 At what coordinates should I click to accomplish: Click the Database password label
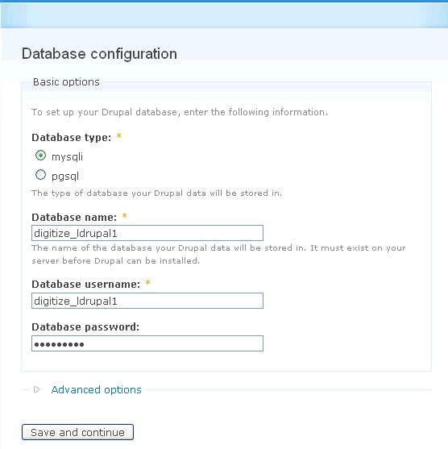point(85,327)
